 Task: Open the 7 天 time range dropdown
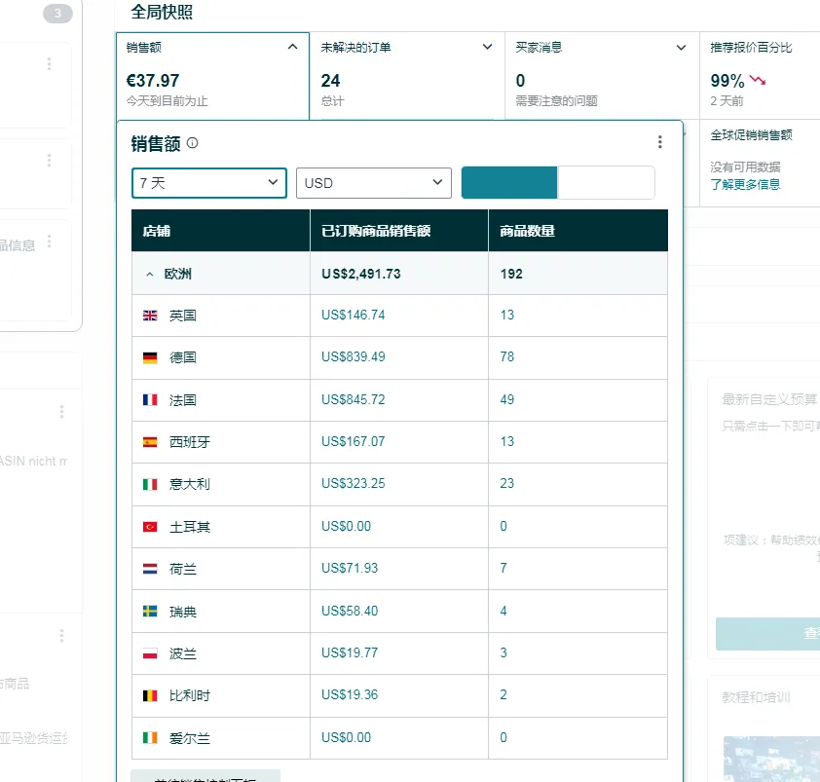click(209, 183)
